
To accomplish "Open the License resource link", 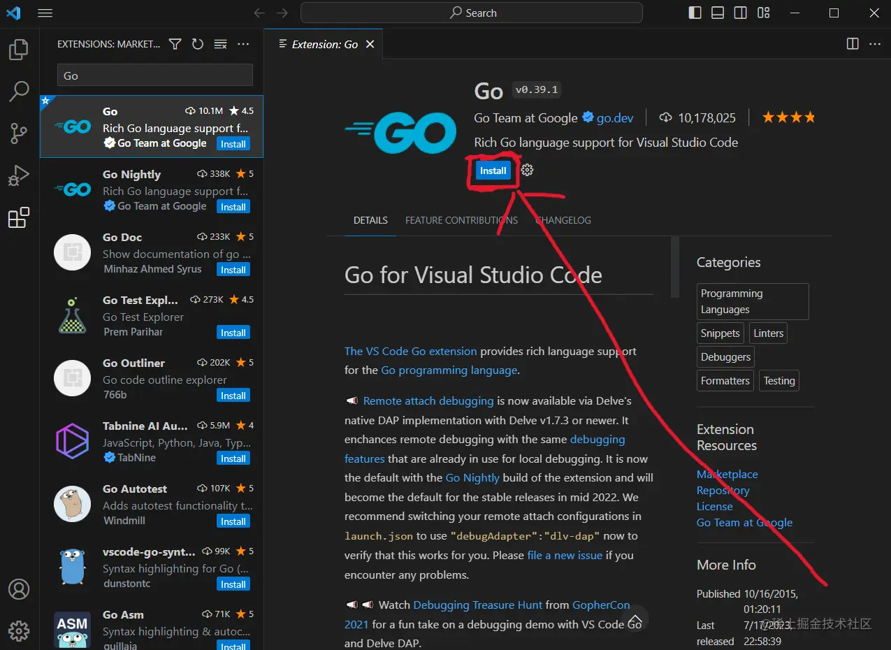I will point(715,506).
